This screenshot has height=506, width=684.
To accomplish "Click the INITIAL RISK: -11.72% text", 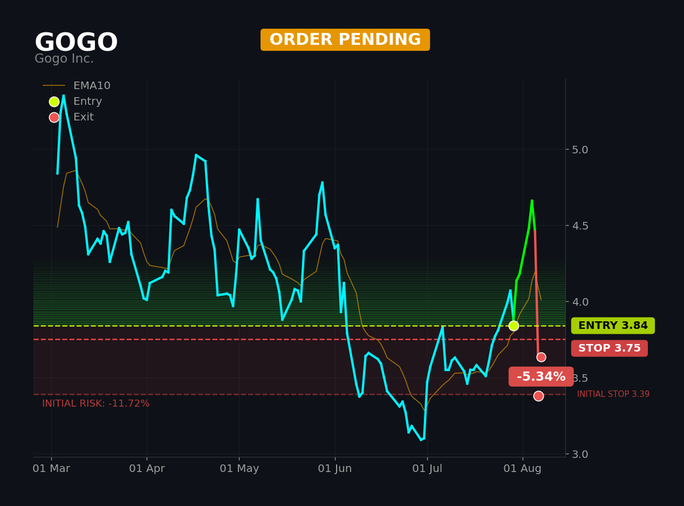I will 96,403.
